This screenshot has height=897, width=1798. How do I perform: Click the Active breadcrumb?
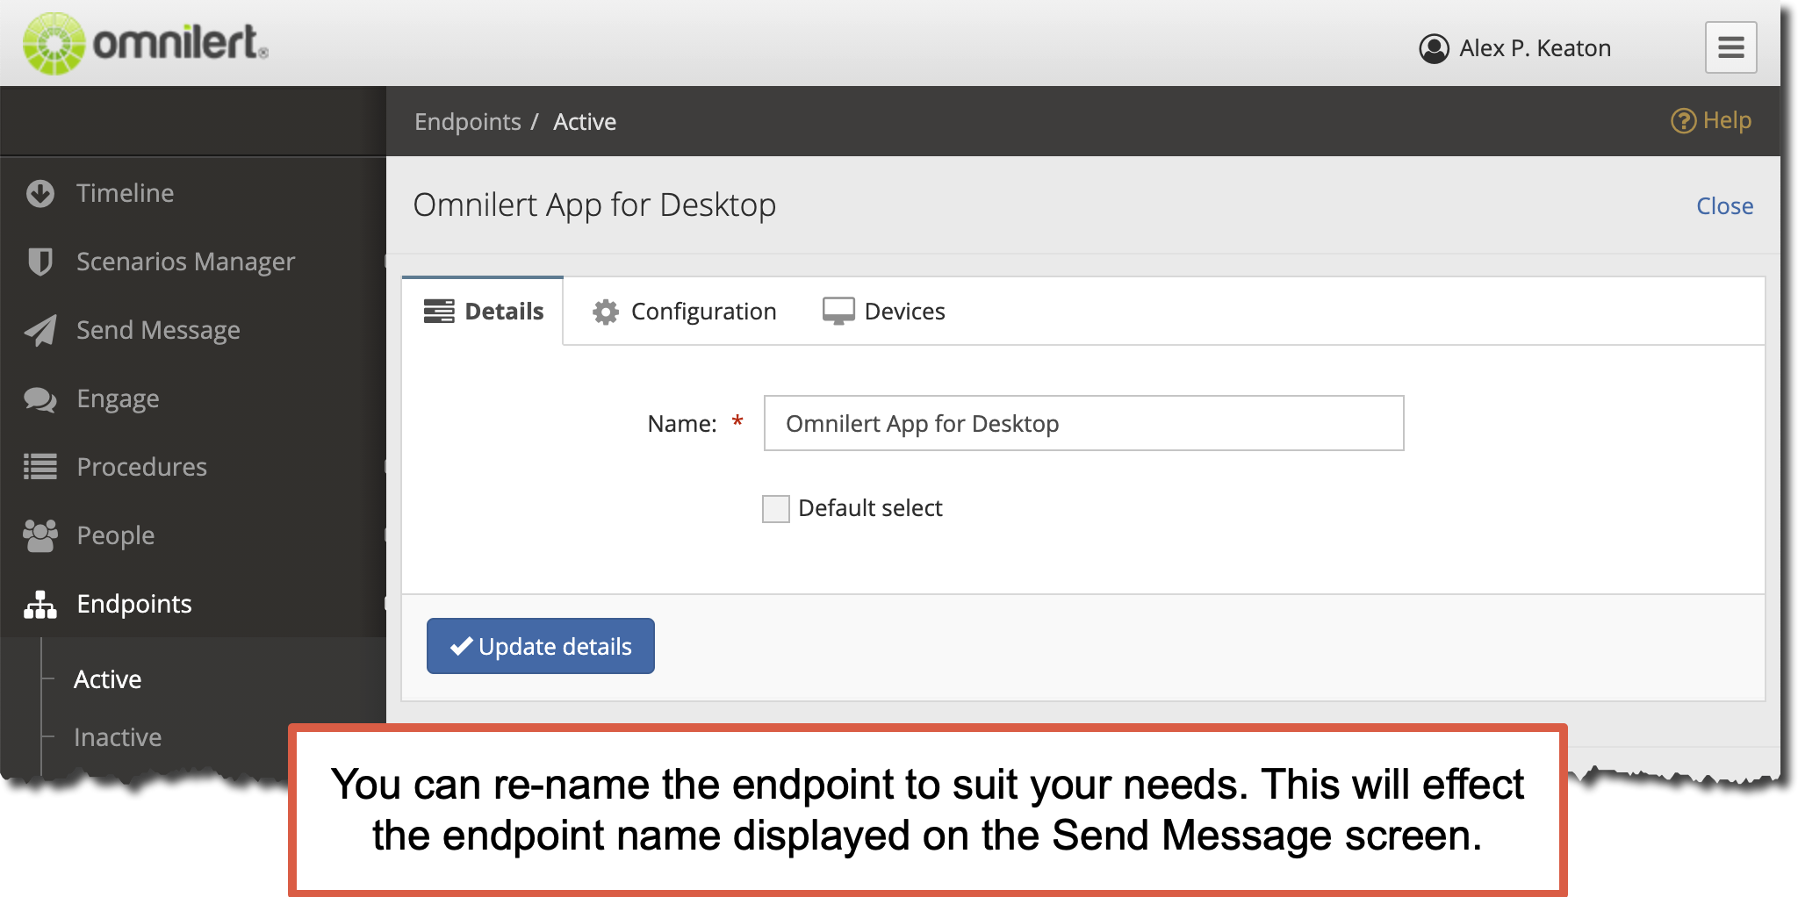(585, 122)
